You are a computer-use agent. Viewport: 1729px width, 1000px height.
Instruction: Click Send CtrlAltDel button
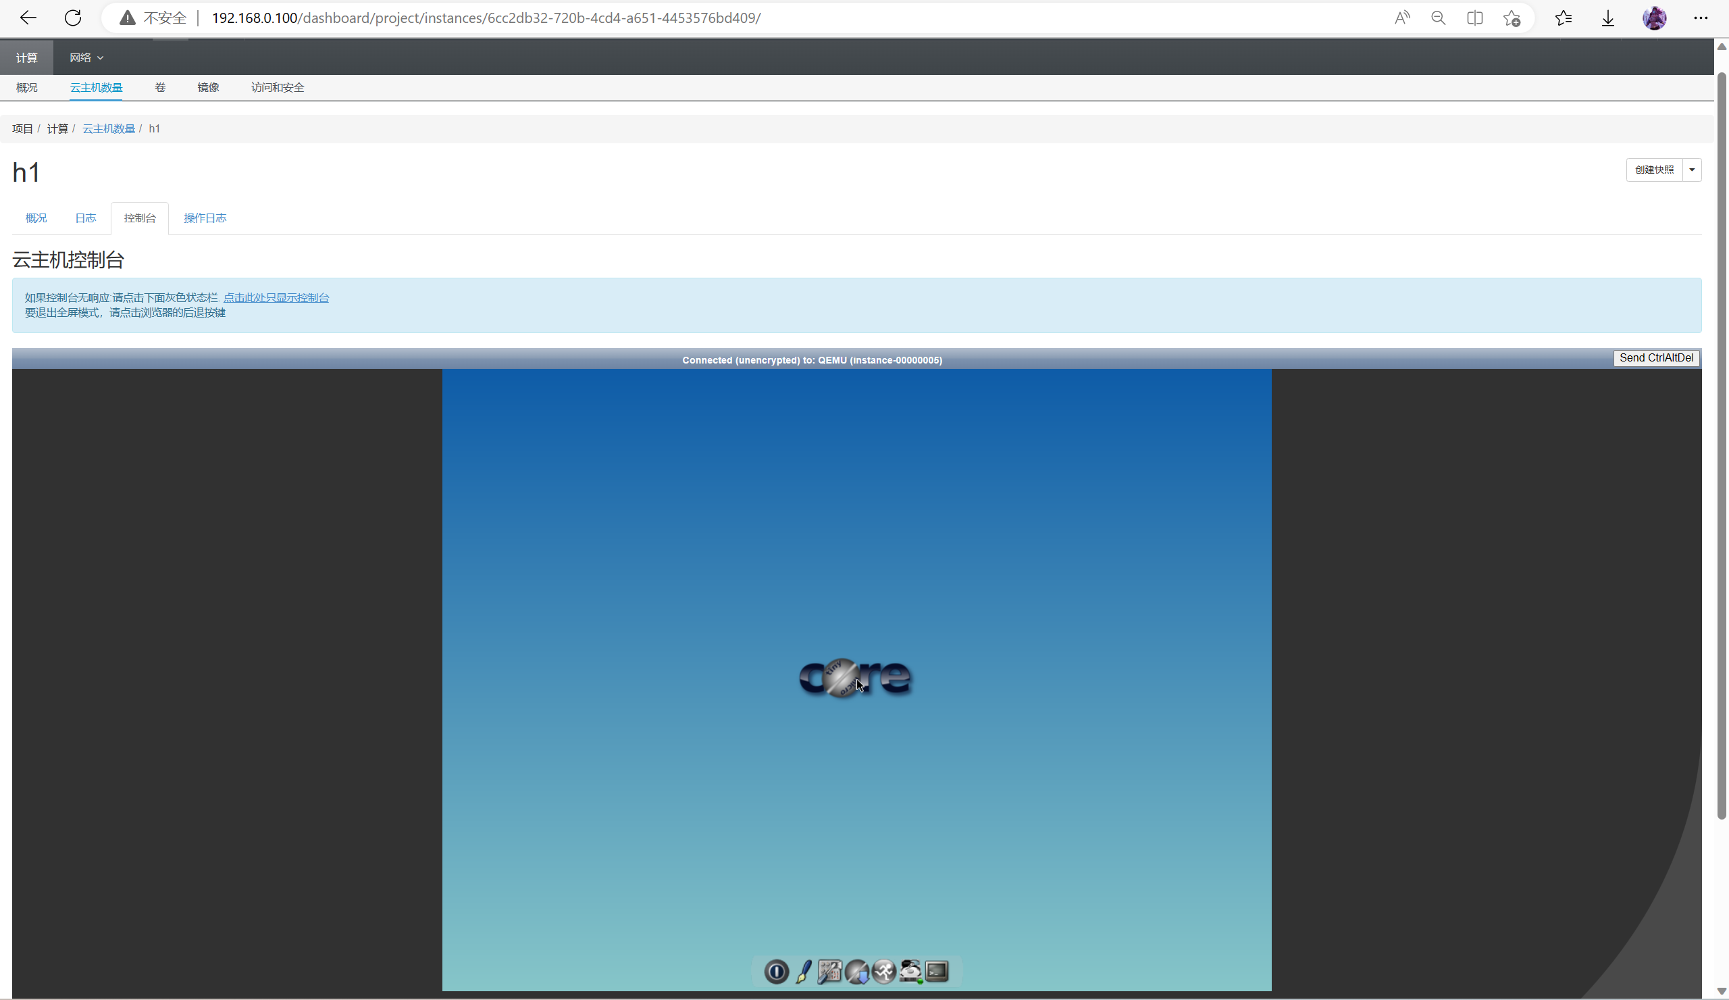1655,357
